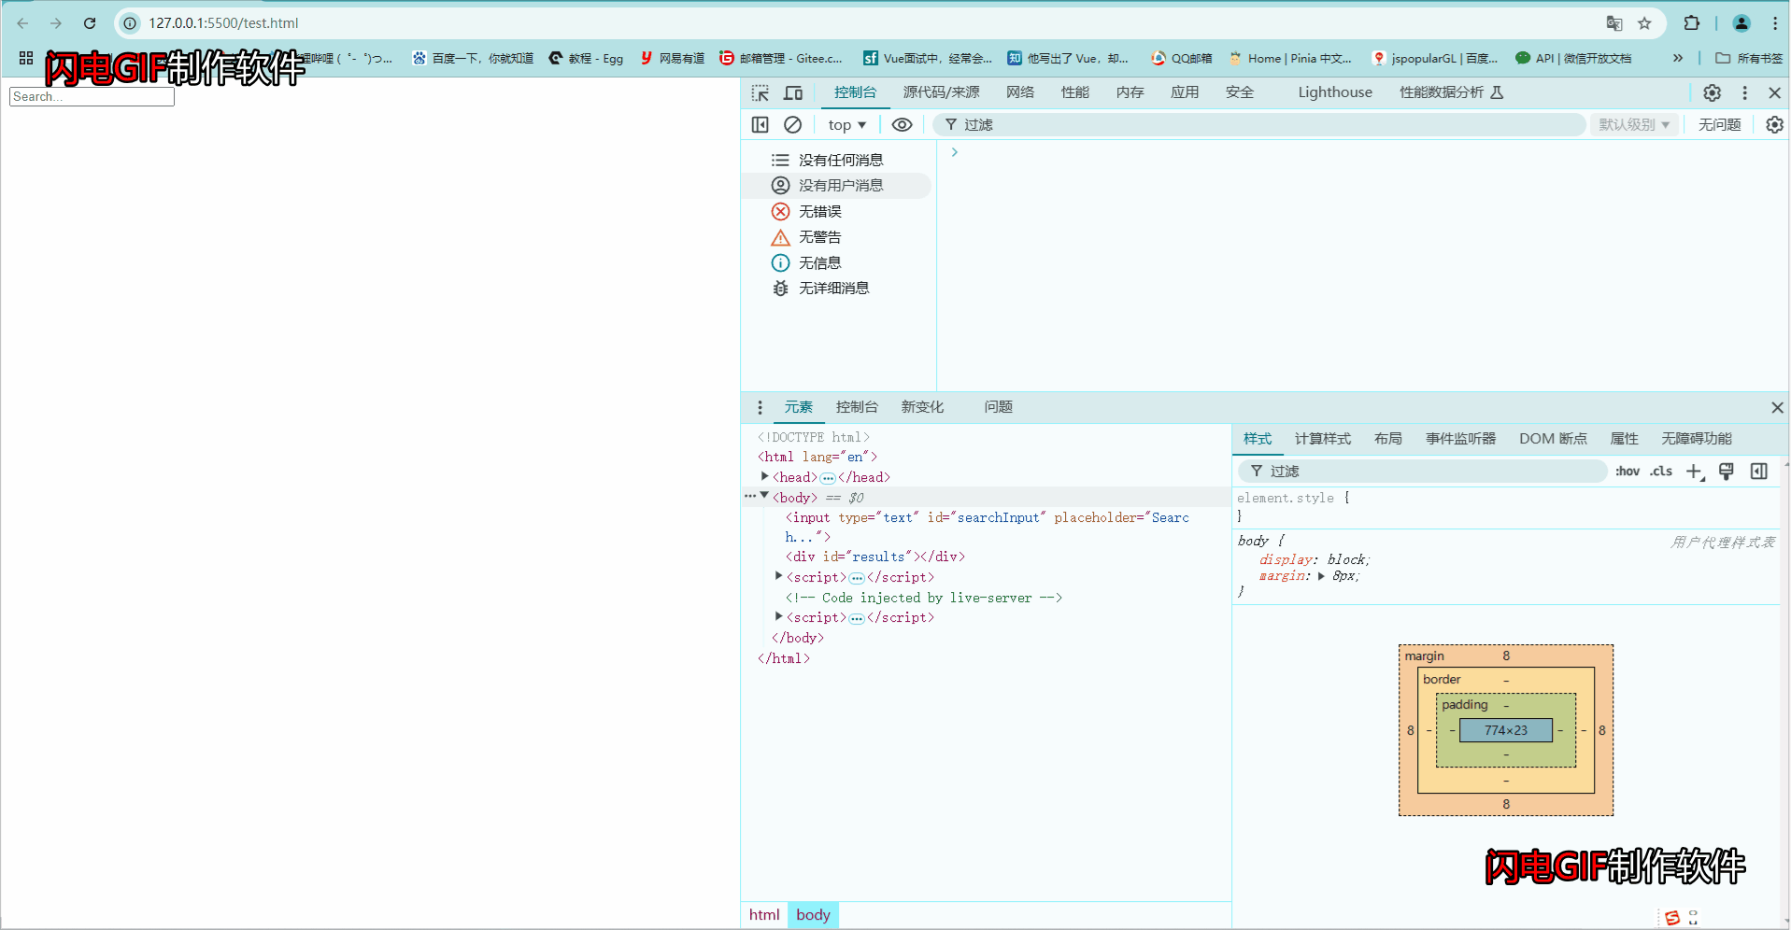Open the top JavaScript context dropdown
The height and width of the screenshot is (930, 1791).
pos(847,124)
